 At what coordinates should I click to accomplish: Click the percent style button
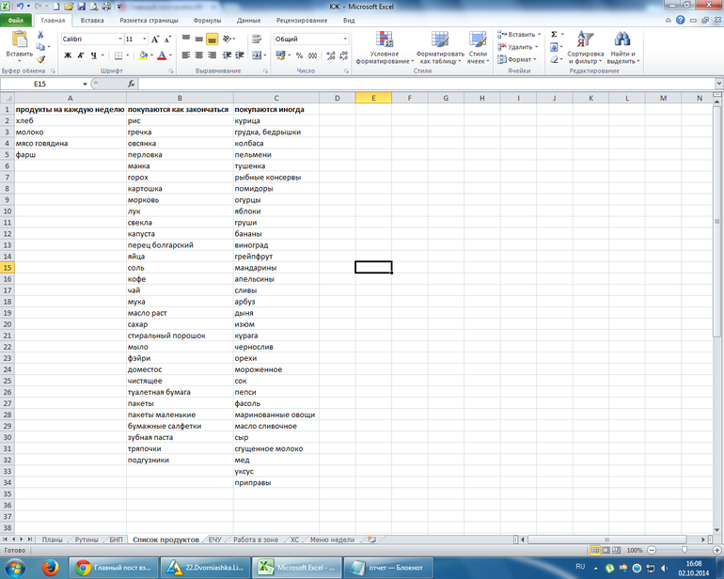pos(300,55)
